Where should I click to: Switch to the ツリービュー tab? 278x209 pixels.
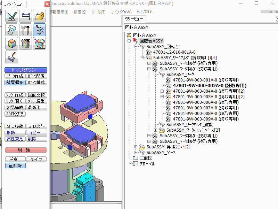(x=134, y=19)
